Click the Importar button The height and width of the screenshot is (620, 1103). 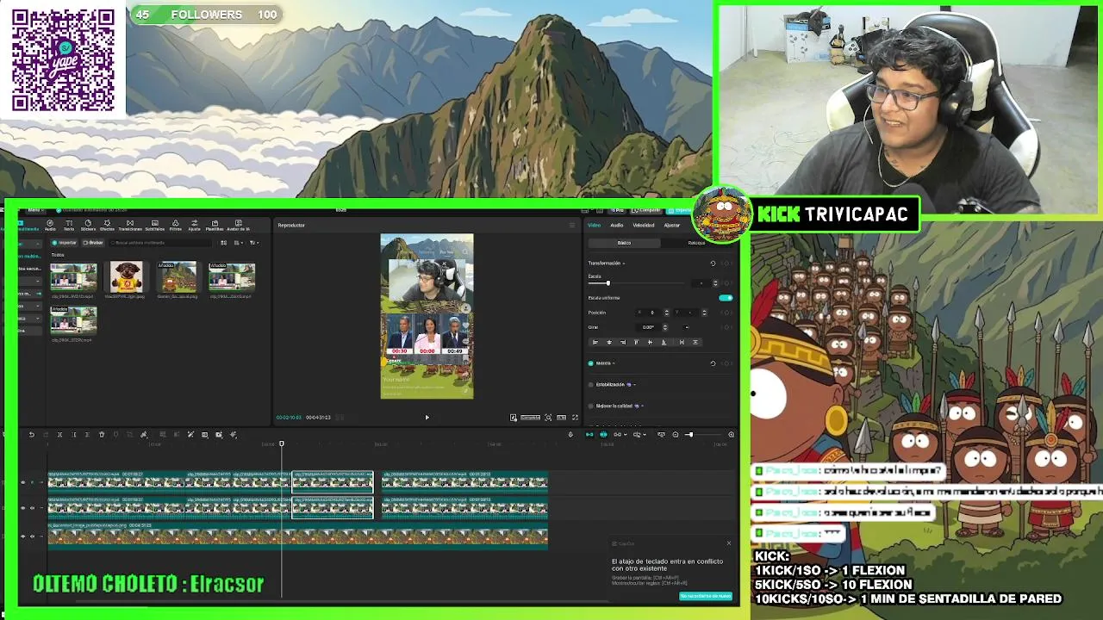point(64,243)
